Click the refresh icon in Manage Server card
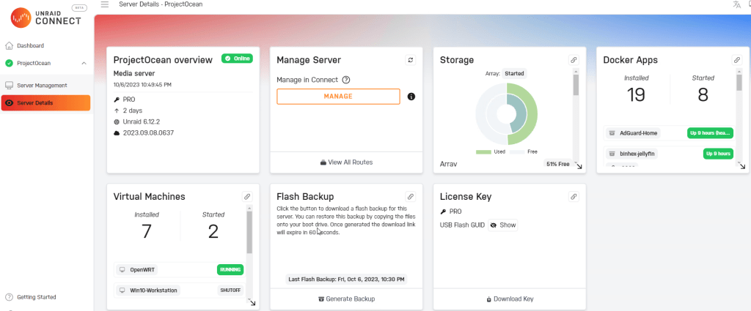751x311 pixels. [x=411, y=60]
